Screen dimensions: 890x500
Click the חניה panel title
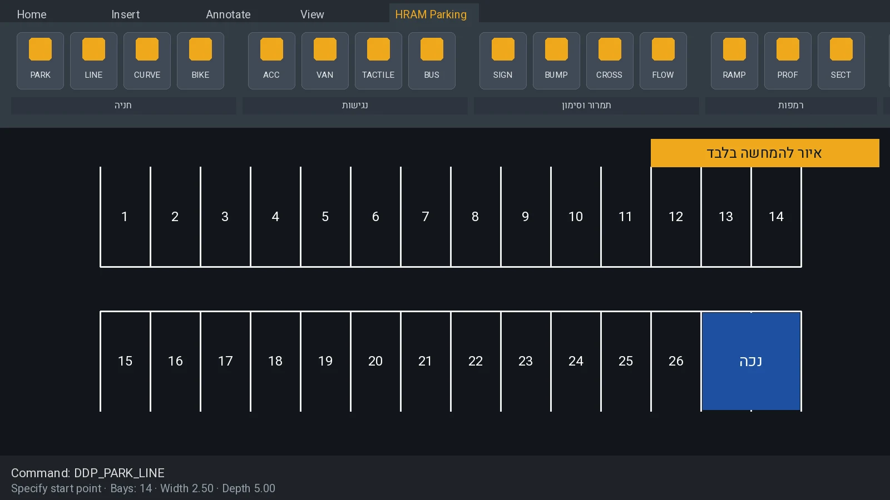point(123,106)
